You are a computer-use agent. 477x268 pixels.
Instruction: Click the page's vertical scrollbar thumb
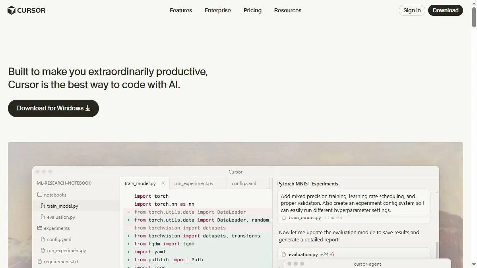click(474, 17)
